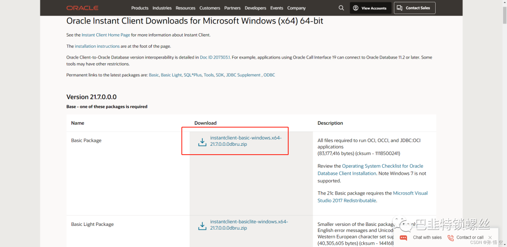This screenshot has height=247, width=507.
Task: Click the Contact Sales button
Action: 415,8
